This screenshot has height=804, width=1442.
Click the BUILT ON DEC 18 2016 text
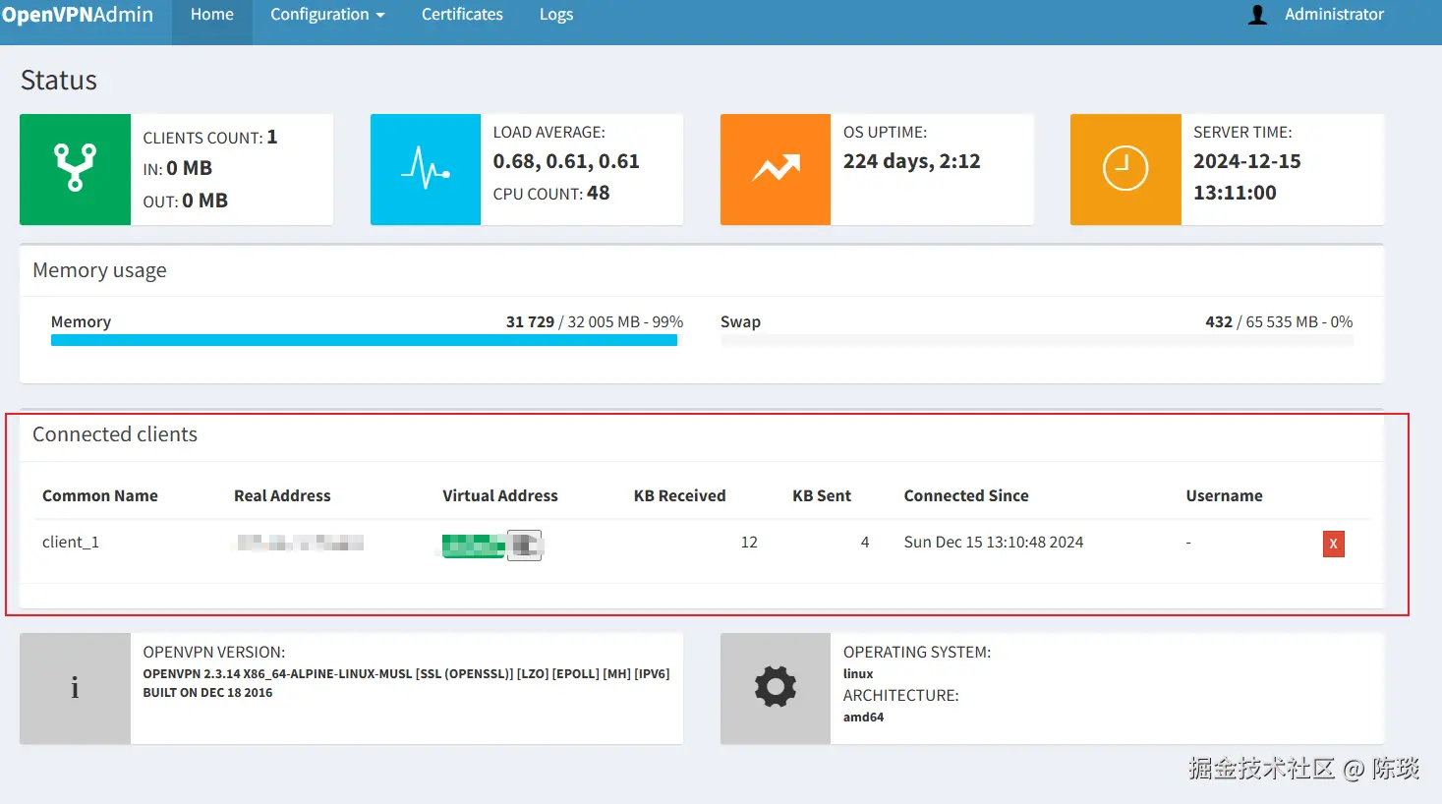(x=208, y=693)
